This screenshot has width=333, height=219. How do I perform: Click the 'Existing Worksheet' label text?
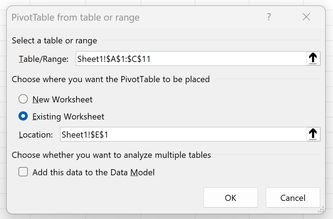click(68, 117)
